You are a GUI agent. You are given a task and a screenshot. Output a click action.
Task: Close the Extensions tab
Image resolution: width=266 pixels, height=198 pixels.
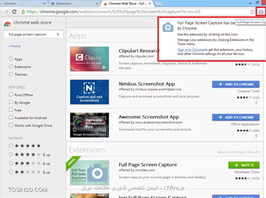click(97, 4)
